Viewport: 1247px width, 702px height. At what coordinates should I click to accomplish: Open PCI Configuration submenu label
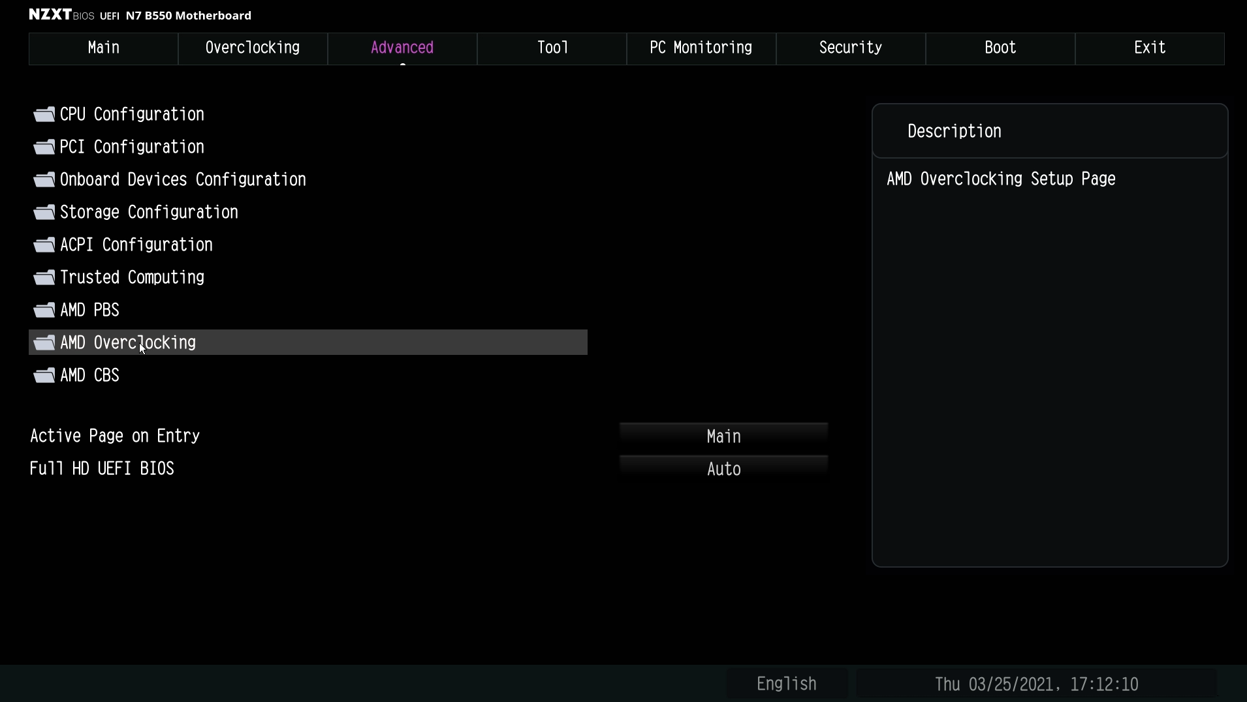point(132,147)
